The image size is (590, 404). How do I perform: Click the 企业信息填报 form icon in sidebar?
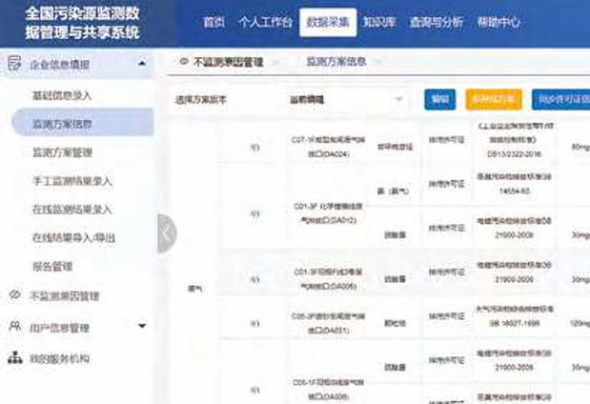click(x=14, y=64)
